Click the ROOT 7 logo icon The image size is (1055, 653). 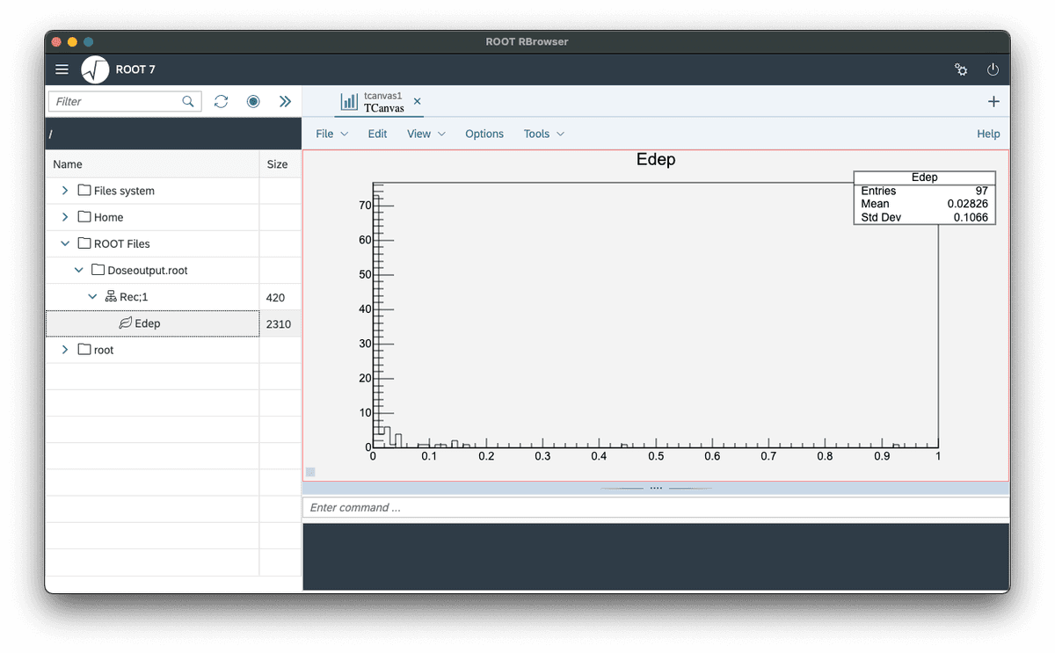95,69
